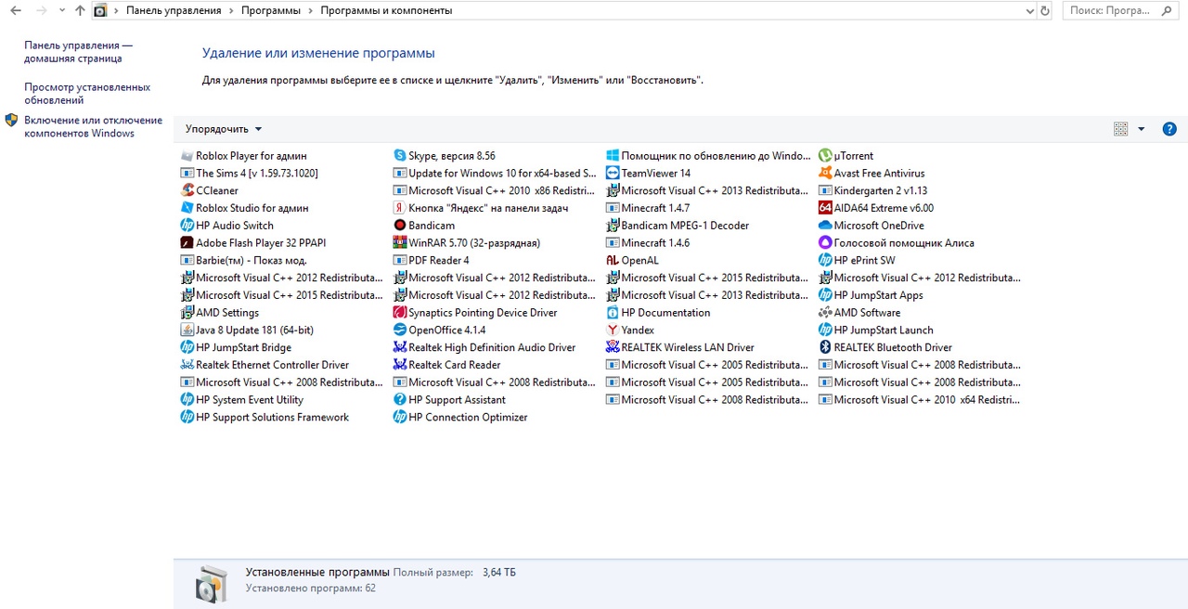The image size is (1188, 609).
Task: Click the WinRAR 5.70 icon
Action: (400, 243)
